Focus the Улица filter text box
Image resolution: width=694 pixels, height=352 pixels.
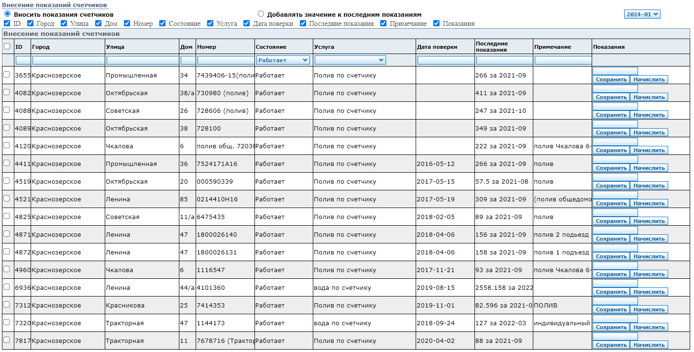coord(142,60)
